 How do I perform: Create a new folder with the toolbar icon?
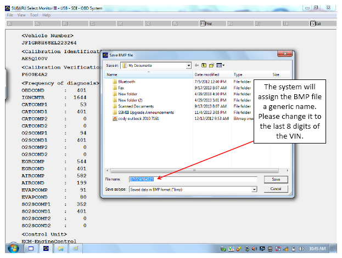tap(211, 65)
